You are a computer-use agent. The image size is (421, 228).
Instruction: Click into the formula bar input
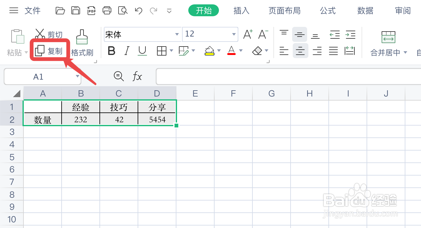click(288, 77)
